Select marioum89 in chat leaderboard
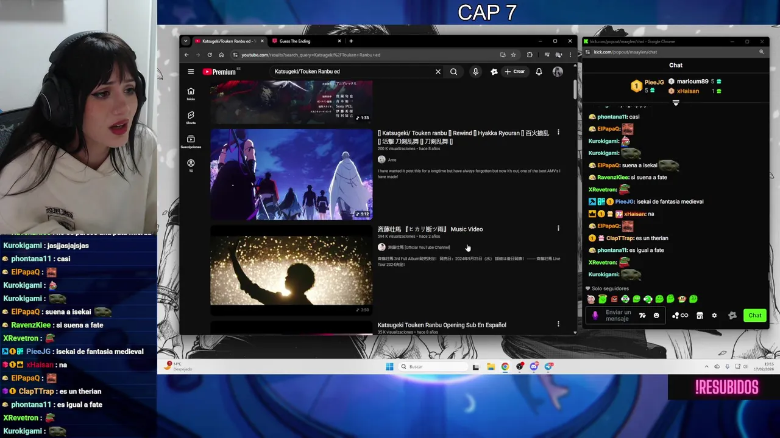This screenshot has height=438, width=780. [x=695, y=82]
